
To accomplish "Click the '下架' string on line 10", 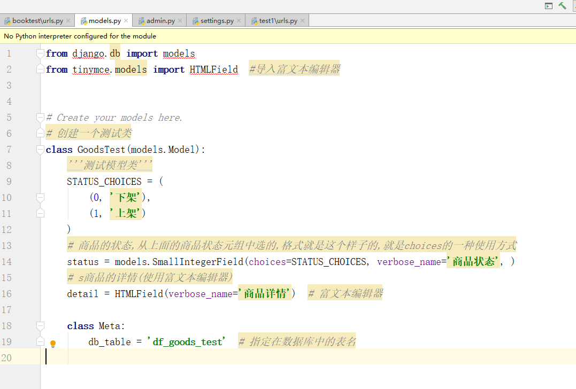I will (125, 197).
